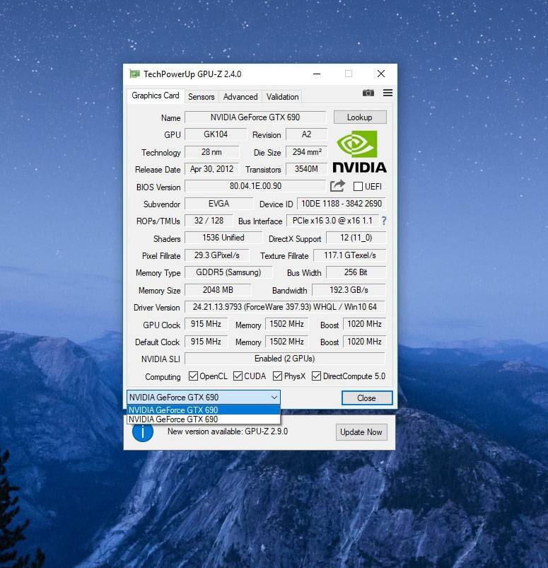Click the Subvendor value EVGA
The height and width of the screenshot is (568, 548).
pyautogui.click(x=218, y=204)
